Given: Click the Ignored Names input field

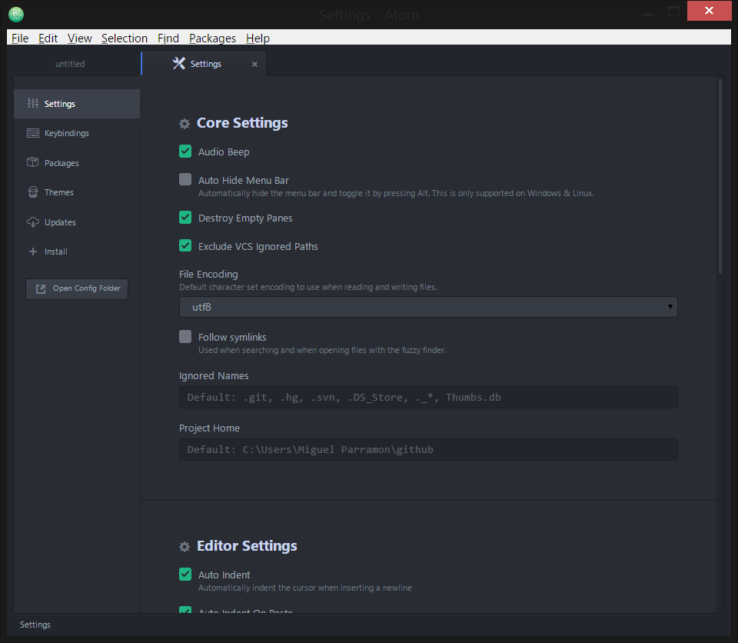Looking at the screenshot, I should (428, 397).
